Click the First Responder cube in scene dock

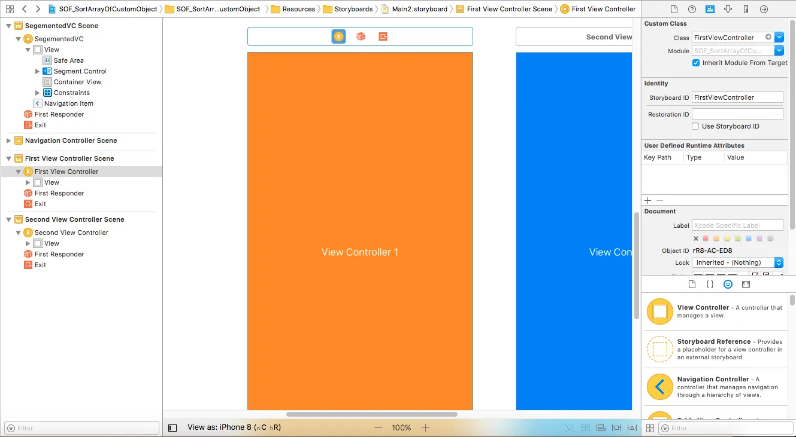[x=361, y=36]
